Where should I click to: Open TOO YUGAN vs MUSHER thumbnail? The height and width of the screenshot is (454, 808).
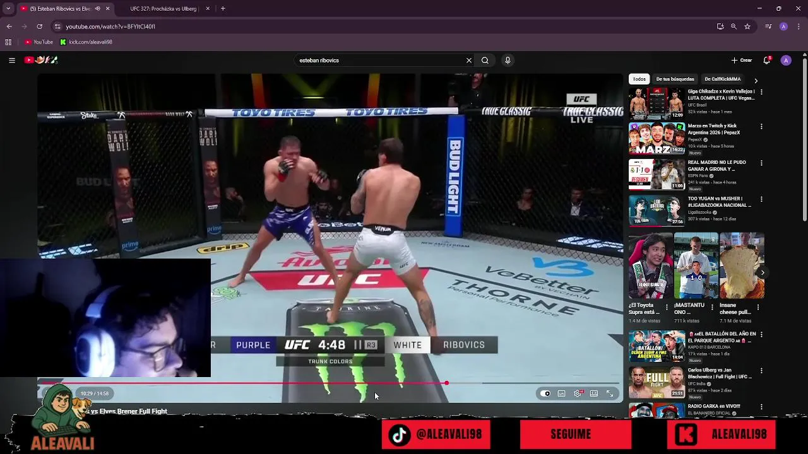tap(656, 210)
